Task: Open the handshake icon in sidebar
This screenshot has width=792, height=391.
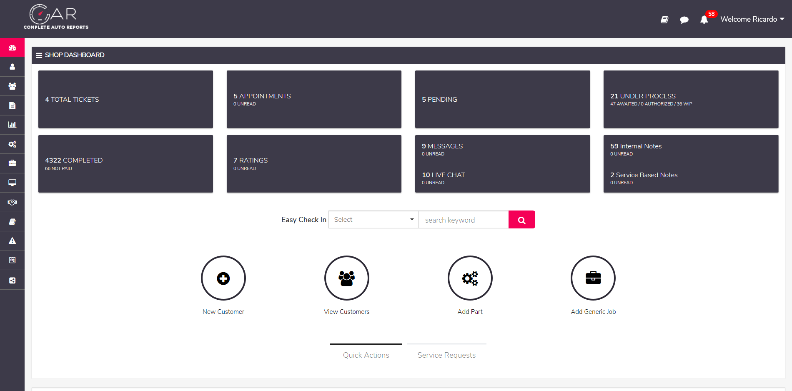Action: pyautogui.click(x=12, y=202)
